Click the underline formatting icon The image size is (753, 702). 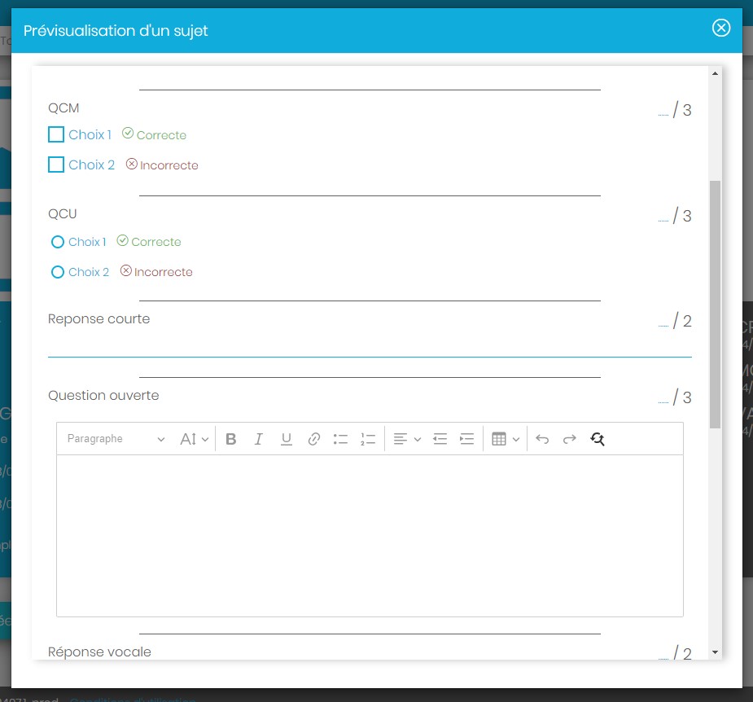287,439
